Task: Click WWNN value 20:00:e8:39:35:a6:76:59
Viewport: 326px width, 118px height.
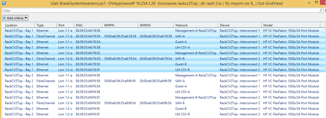Action: pos(156,36)
